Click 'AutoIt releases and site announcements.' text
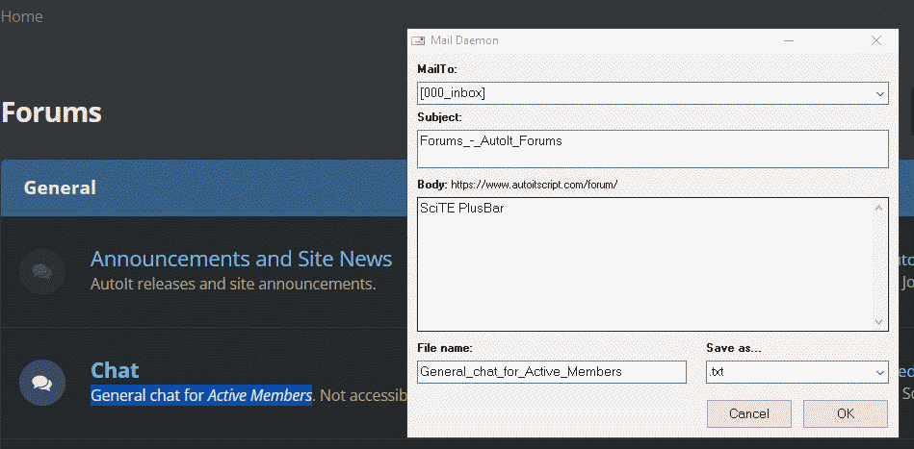The image size is (914, 449). (233, 285)
